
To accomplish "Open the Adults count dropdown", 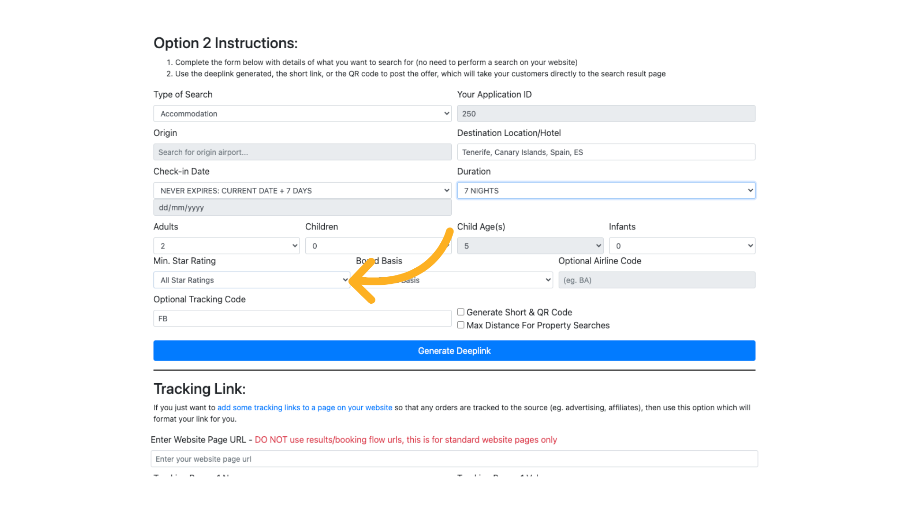I will coord(226,246).
